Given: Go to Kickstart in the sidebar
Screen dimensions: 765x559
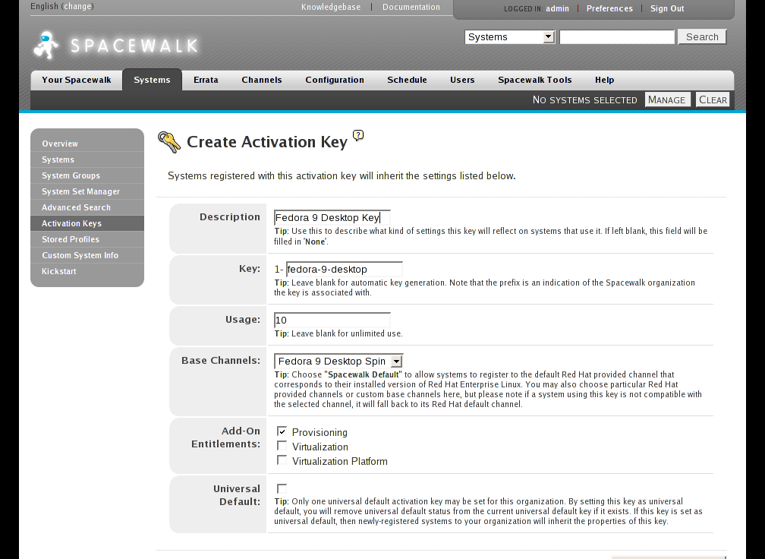Looking at the screenshot, I should click(x=87, y=271).
